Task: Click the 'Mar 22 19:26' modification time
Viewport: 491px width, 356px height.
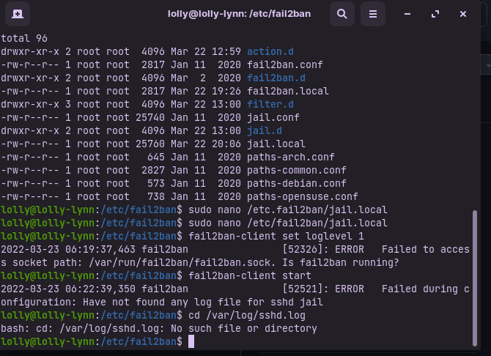Action: 206,91
